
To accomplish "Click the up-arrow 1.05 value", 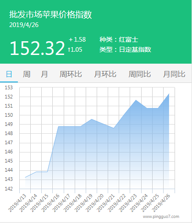I will tap(75, 49).
